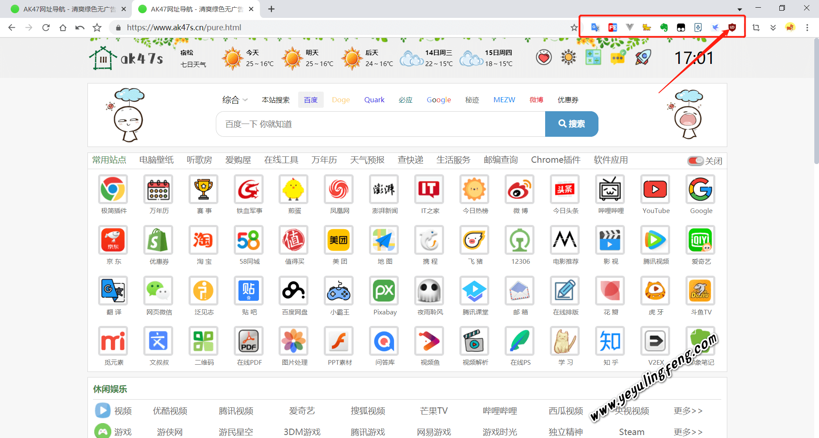Screen dimensions: 819x438
Task: Open the tab search dropdown arrow
Action: 740,9
